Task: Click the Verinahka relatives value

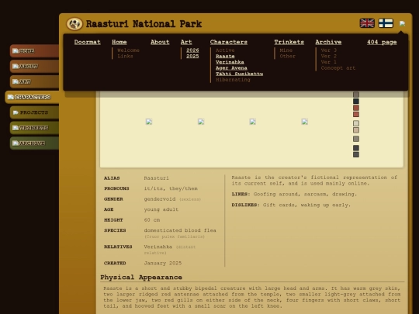Action: [x=158, y=247]
